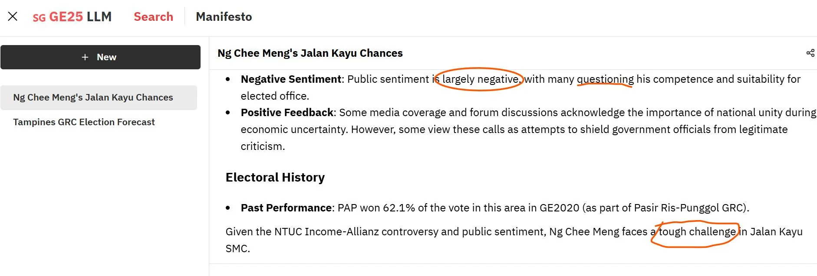Share this conversation via the share icon
The image size is (817, 276).
pos(810,53)
